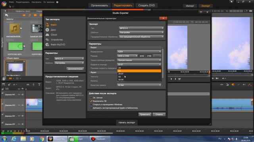
Task: Select 59.94 in the frame rate list
Action: click(139, 80)
